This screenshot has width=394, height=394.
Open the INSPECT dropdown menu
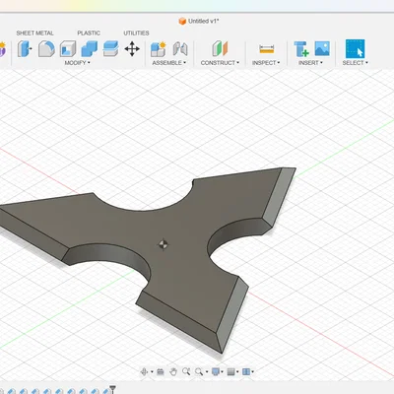tap(266, 63)
